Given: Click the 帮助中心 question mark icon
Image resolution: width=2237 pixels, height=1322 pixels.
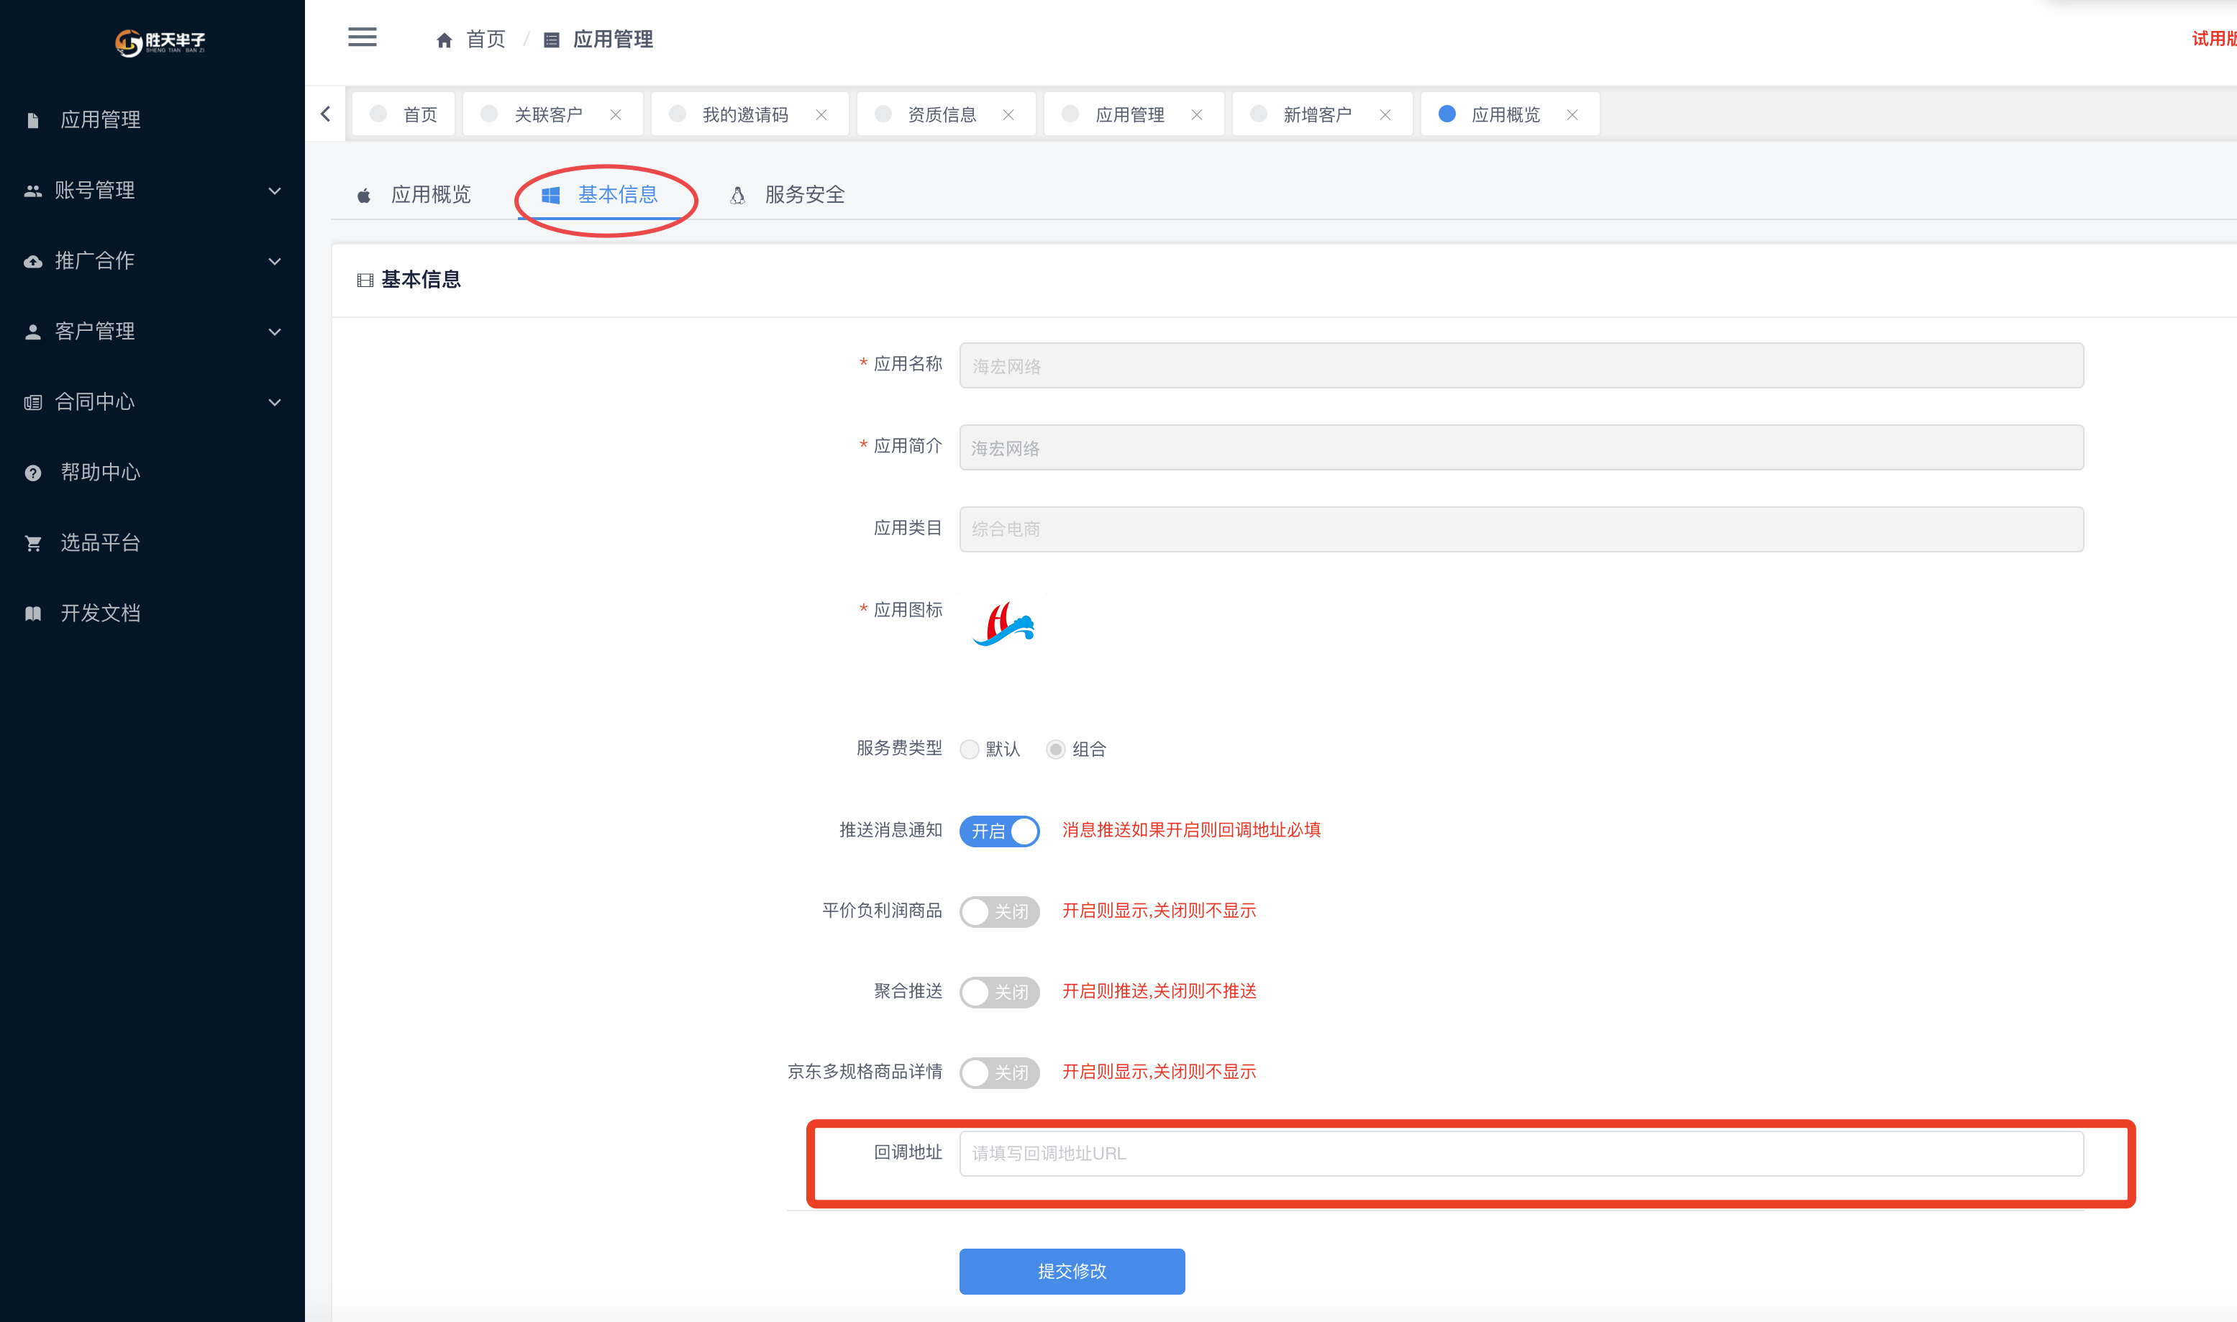Looking at the screenshot, I should tap(33, 473).
